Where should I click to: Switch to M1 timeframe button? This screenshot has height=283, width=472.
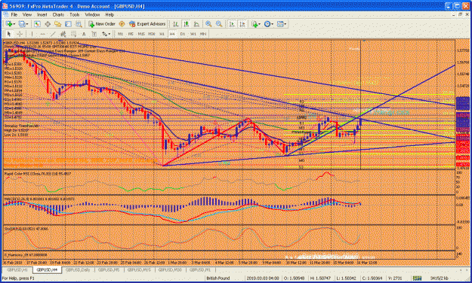click(120, 34)
